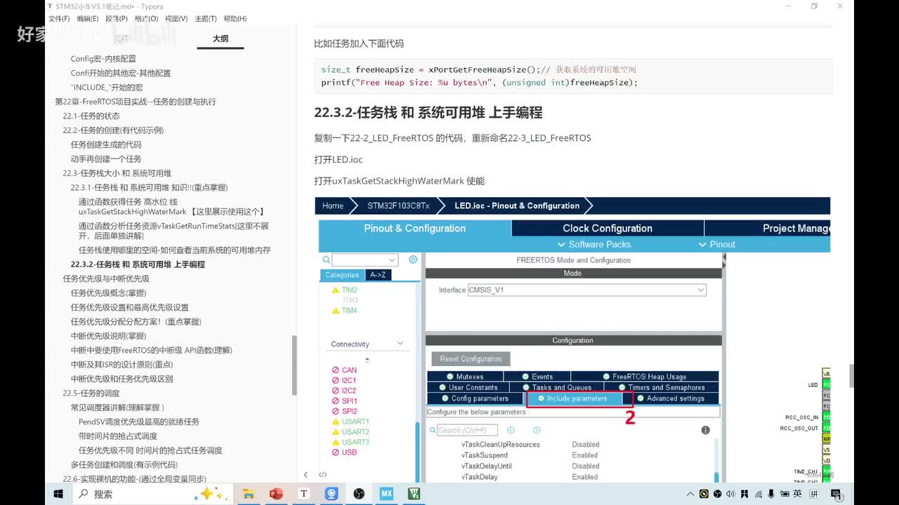Switch to the Project Manager tab
The width and height of the screenshot is (899, 505).
click(x=768, y=228)
